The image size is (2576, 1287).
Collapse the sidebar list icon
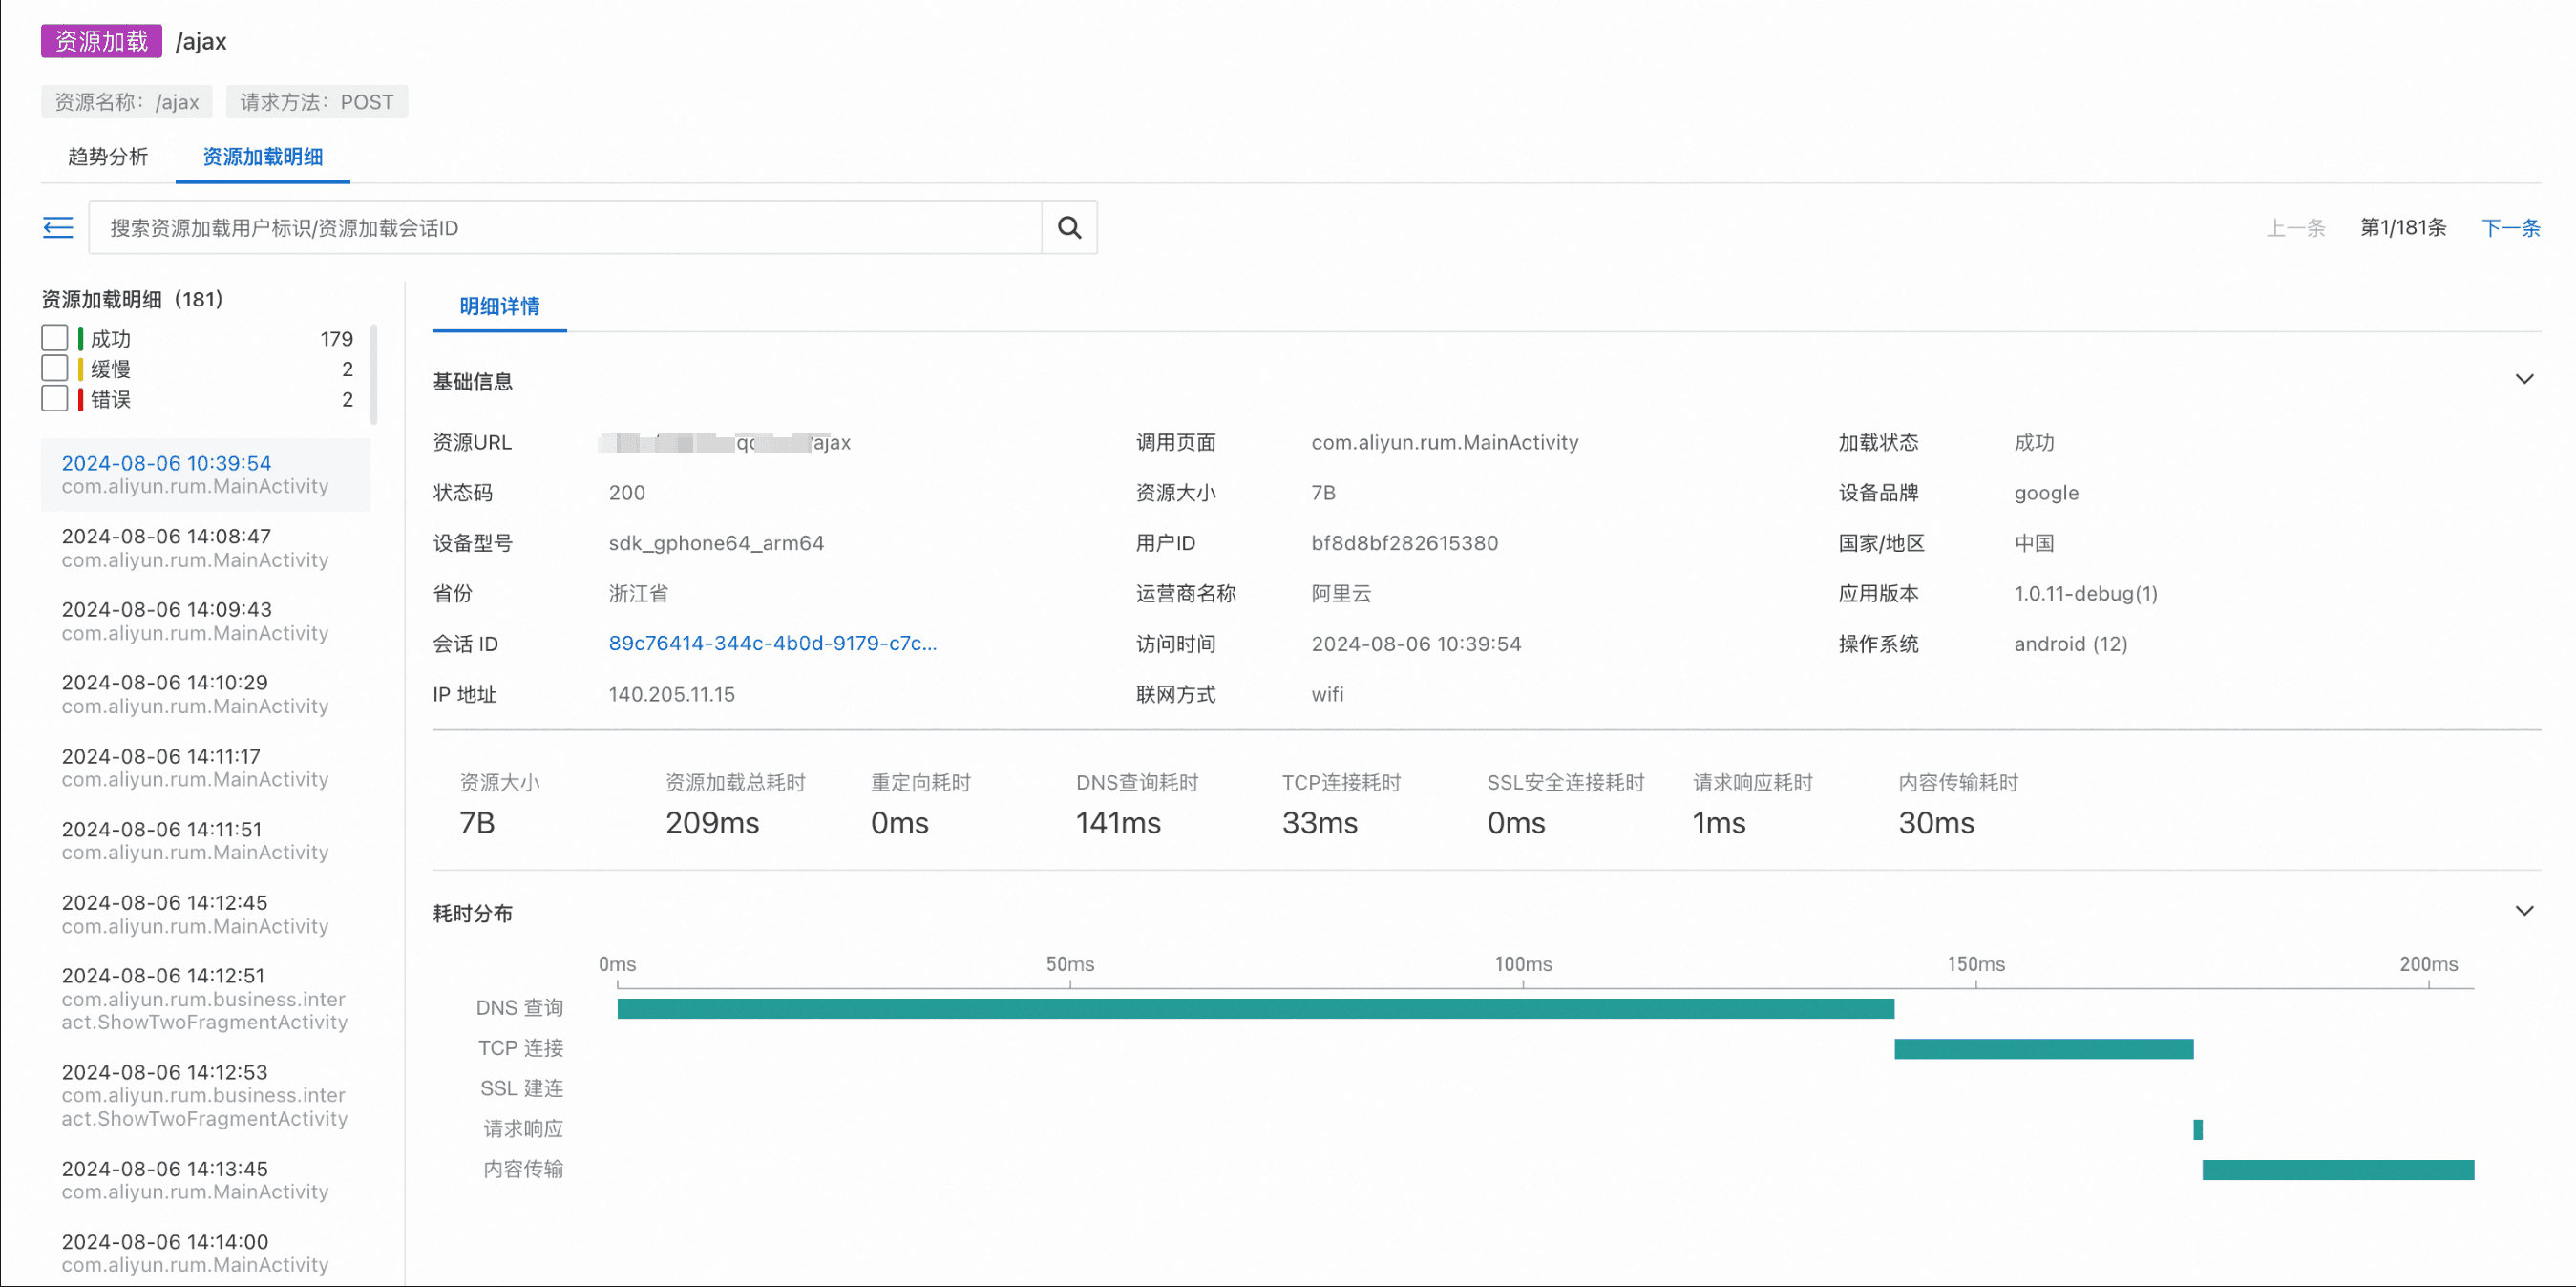point(58,228)
